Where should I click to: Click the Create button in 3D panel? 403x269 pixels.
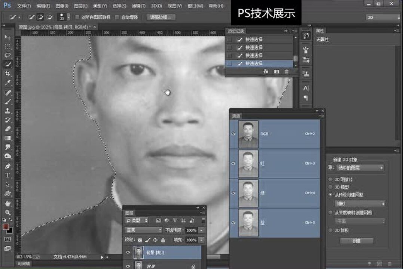point(357,241)
